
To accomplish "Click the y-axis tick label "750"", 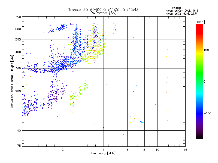I will coord(18,17).
